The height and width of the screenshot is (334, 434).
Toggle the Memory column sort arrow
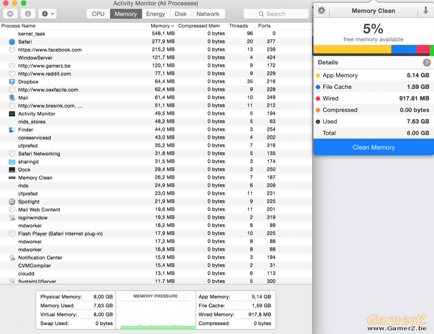(173, 26)
